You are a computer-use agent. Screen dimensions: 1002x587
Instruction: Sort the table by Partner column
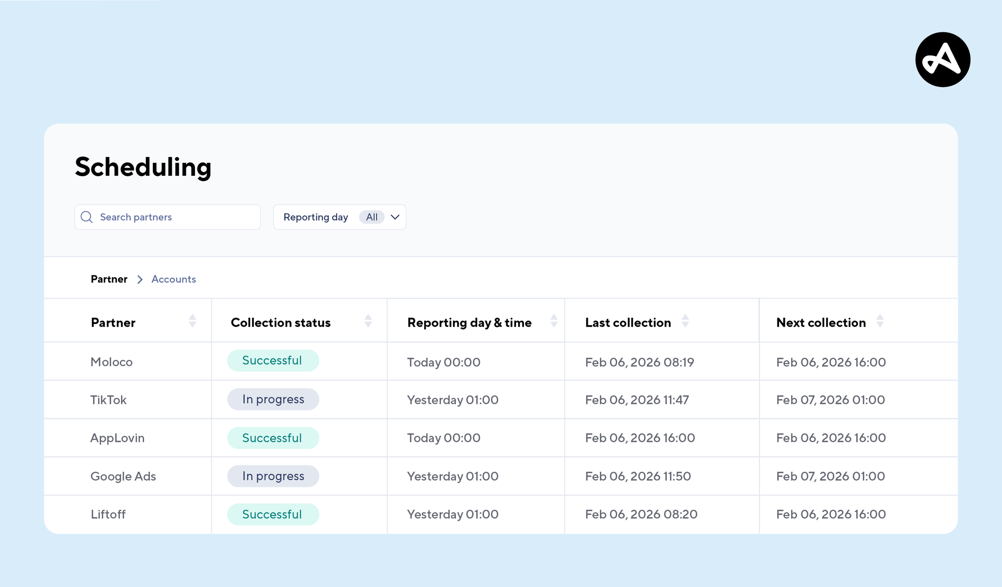point(192,320)
